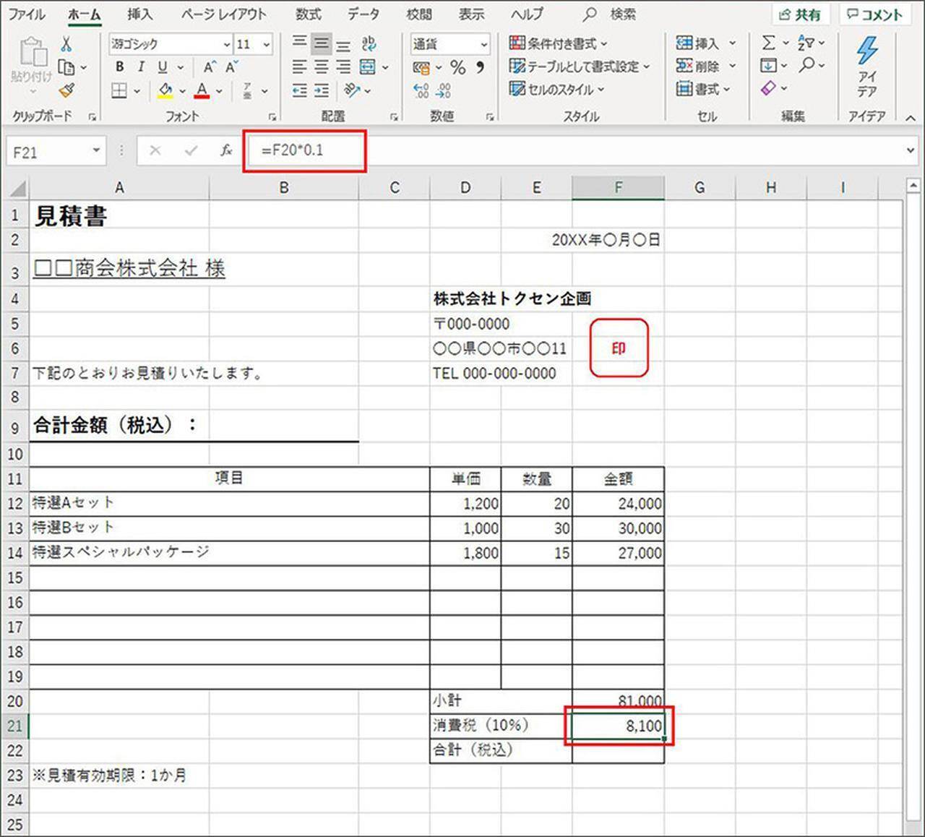Expand the 通貨 number format dropdown

coord(483,44)
